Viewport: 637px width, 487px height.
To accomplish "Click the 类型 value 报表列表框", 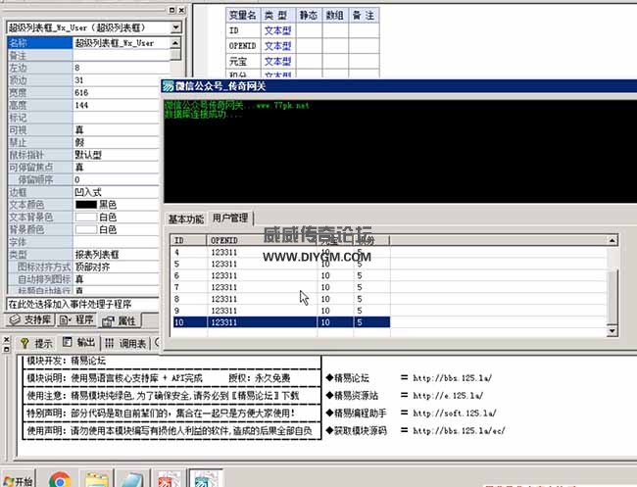I will [x=97, y=255].
